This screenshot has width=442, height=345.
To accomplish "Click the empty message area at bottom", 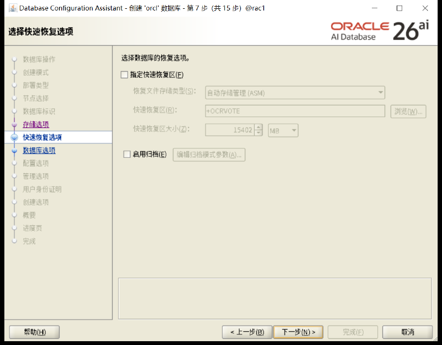I will pos(275,299).
